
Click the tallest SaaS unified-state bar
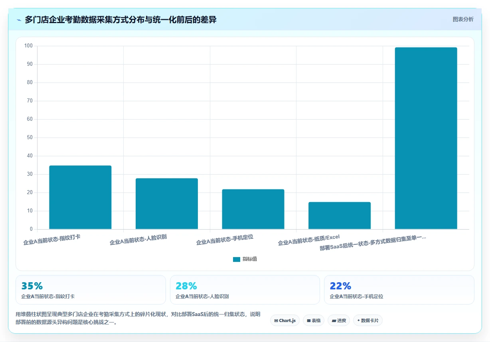[426, 138]
